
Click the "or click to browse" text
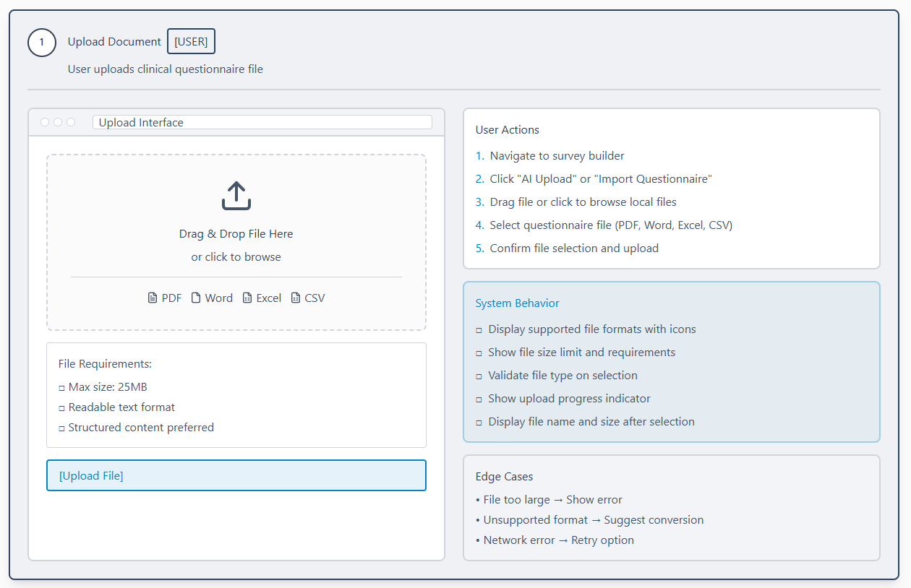[x=236, y=256]
